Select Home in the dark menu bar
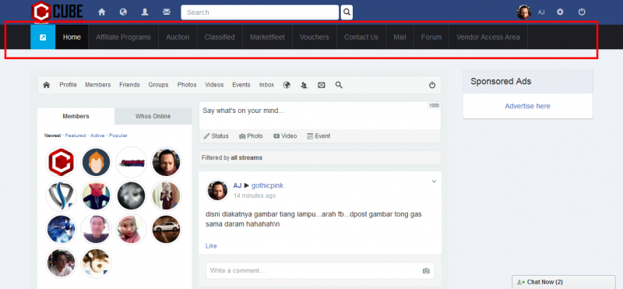This screenshot has height=289, width=623. pyautogui.click(x=72, y=37)
